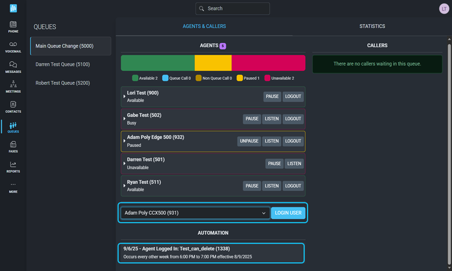This screenshot has height=271, width=452.
Task: Click the red Unavailable status bar segment
Action: click(268, 63)
